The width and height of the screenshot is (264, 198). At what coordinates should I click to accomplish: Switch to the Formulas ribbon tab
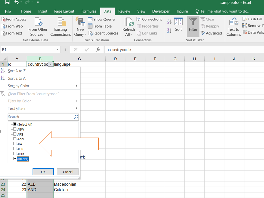89,11
